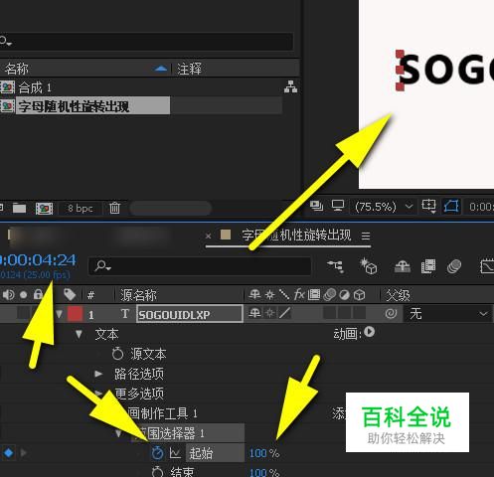
Task: Toggle keyframe diamond at current time
Action: [9, 452]
